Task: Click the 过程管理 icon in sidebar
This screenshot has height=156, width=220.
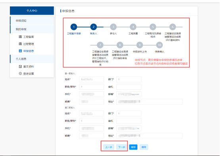Action: click(x=20, y=44)
